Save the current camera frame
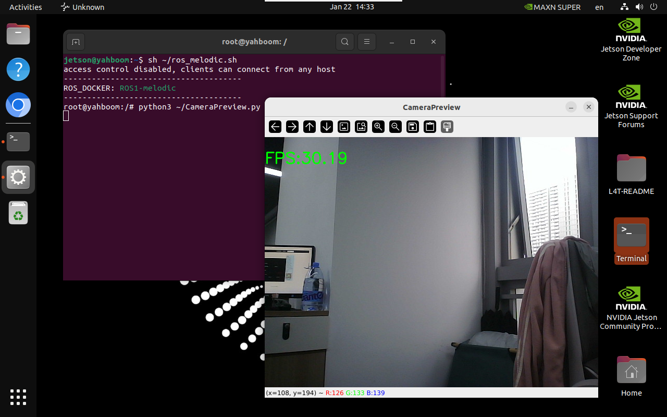The height and width of the screenshot is (417, 667). (413, 127)
